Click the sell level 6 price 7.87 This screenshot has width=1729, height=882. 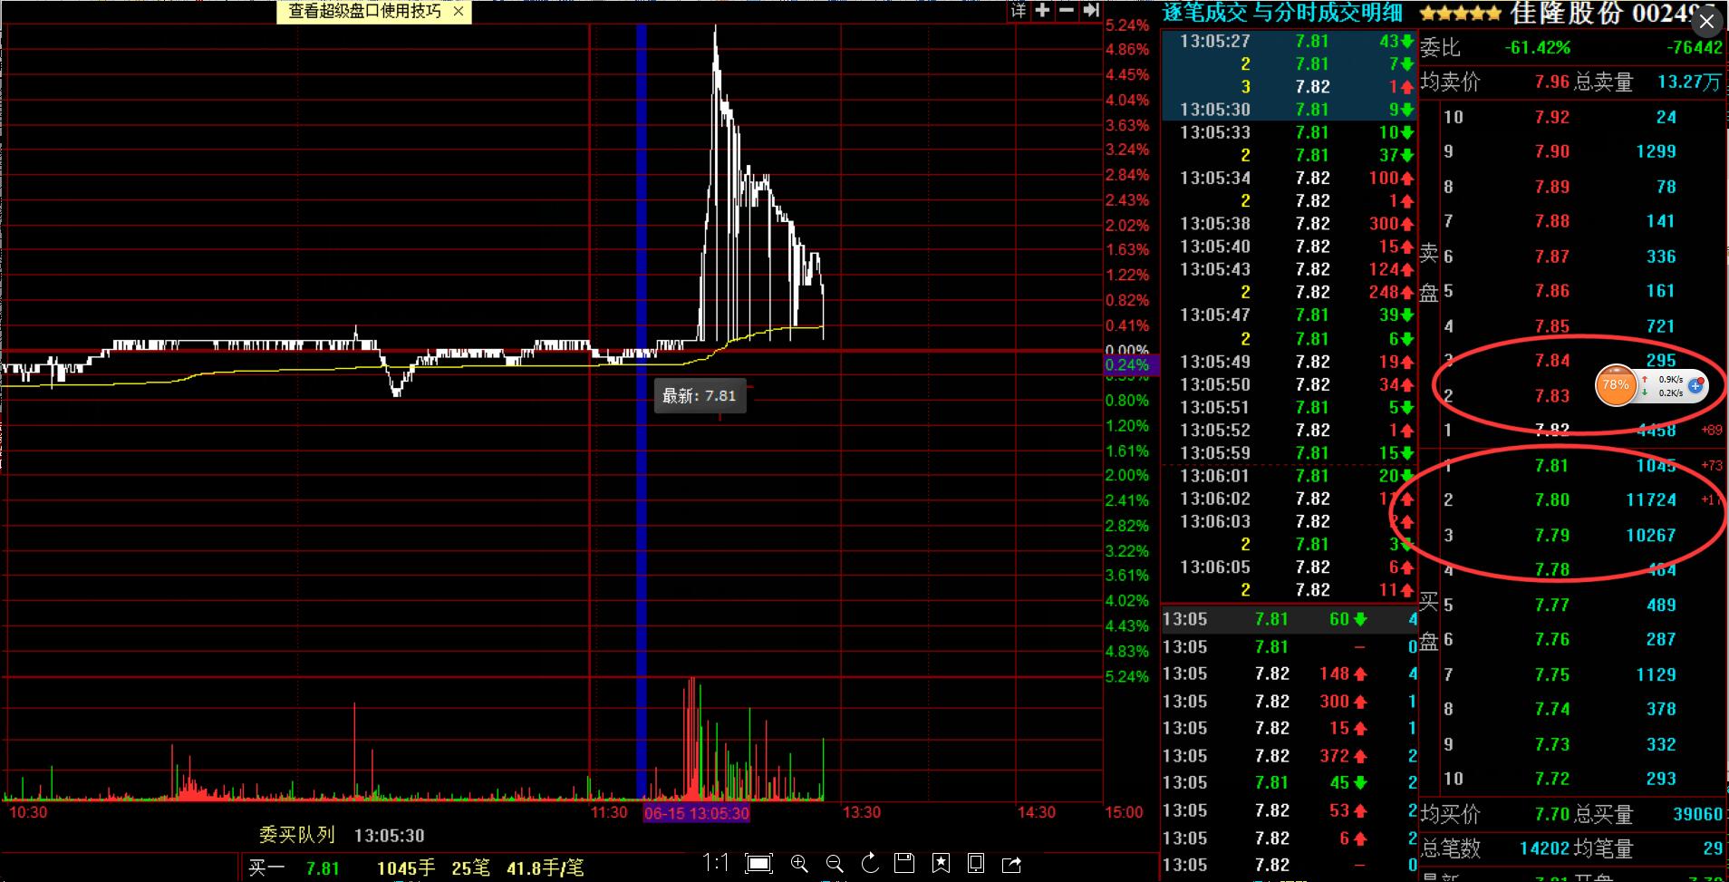point(1551,257)
